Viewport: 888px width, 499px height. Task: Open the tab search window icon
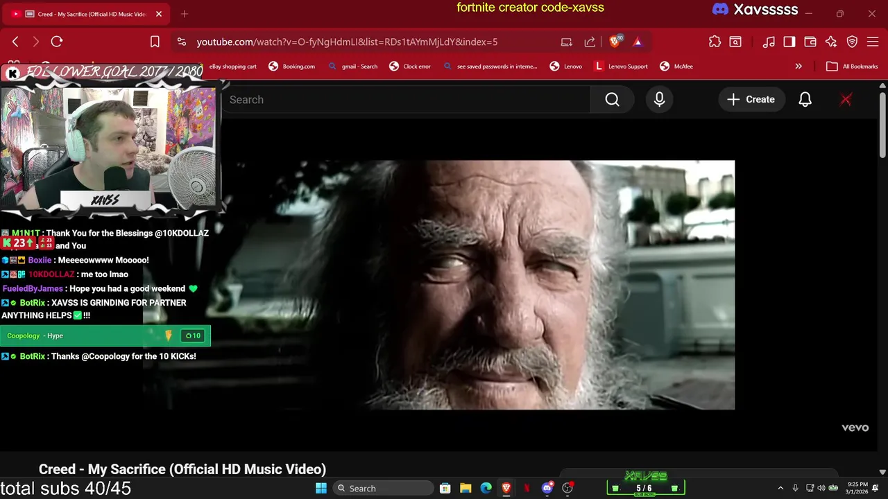(x=735, y=42)
